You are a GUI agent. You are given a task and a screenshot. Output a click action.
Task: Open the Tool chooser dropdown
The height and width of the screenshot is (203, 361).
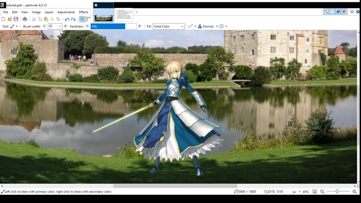[14, 26]
